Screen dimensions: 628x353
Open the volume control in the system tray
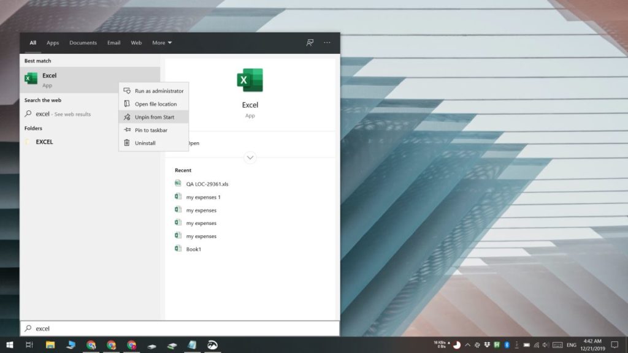click(x=545, y=345)
